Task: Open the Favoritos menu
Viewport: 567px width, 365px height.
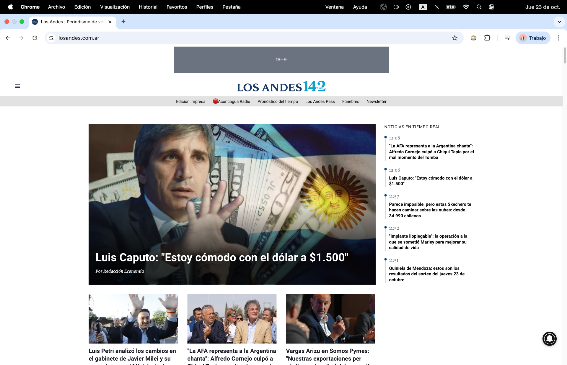Action: [177, 7]
